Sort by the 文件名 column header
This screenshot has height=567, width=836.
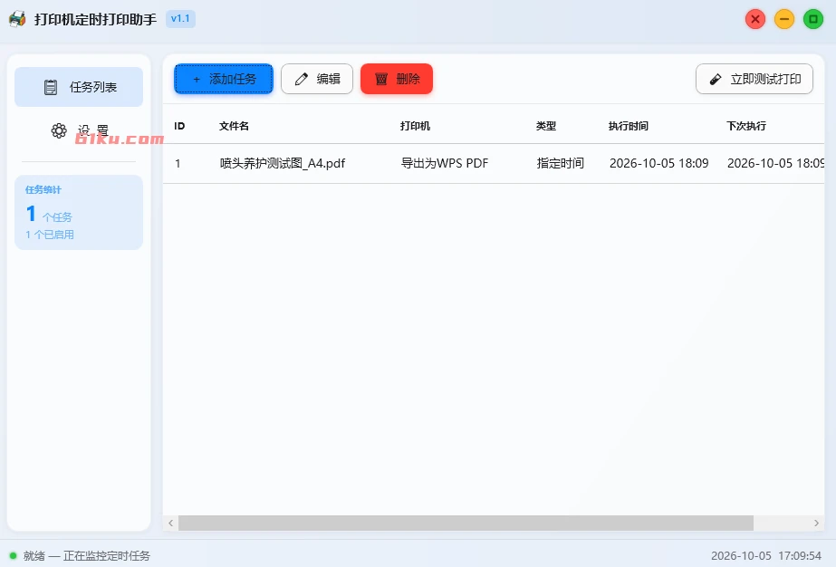pos(234,126)
